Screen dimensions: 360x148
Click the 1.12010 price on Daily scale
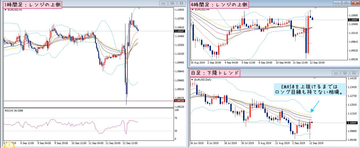click(352, 105)
